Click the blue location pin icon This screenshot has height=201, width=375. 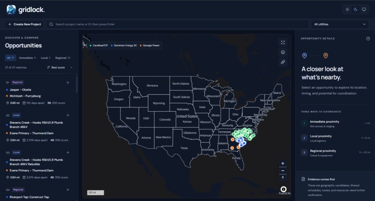[x=304, y=56]
